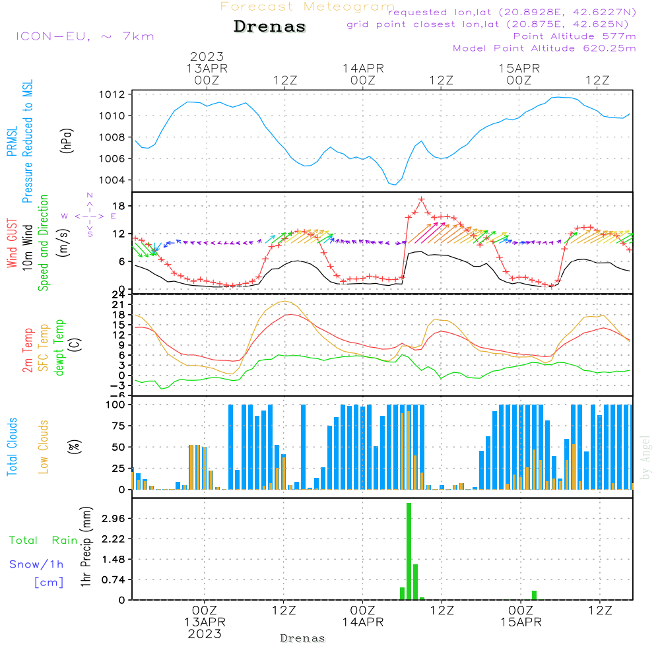Viewport: 660px width, 660px height.
Task: Click the small rain bar after 15APR 00Z
Action: pos(534,595)
